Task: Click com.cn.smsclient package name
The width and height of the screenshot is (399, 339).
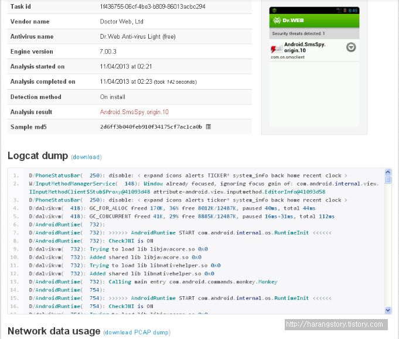Action: coord(288,57)
